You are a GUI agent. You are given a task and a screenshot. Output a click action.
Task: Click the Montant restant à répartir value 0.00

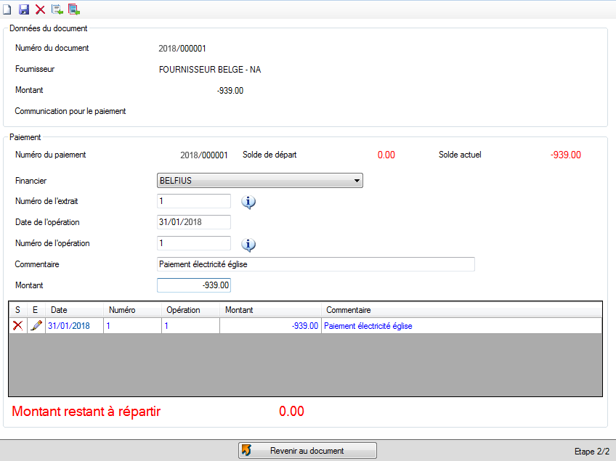click(x=291, y=411)
